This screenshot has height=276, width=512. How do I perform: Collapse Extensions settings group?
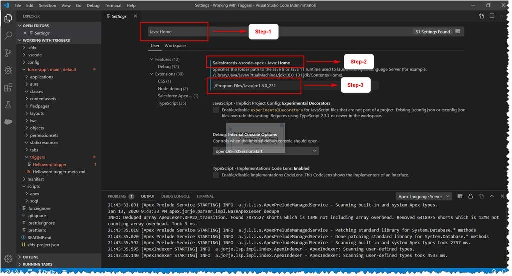(x=152, y=74)
